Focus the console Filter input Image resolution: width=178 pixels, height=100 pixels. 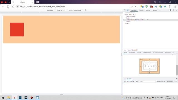(x=147, y=82)
